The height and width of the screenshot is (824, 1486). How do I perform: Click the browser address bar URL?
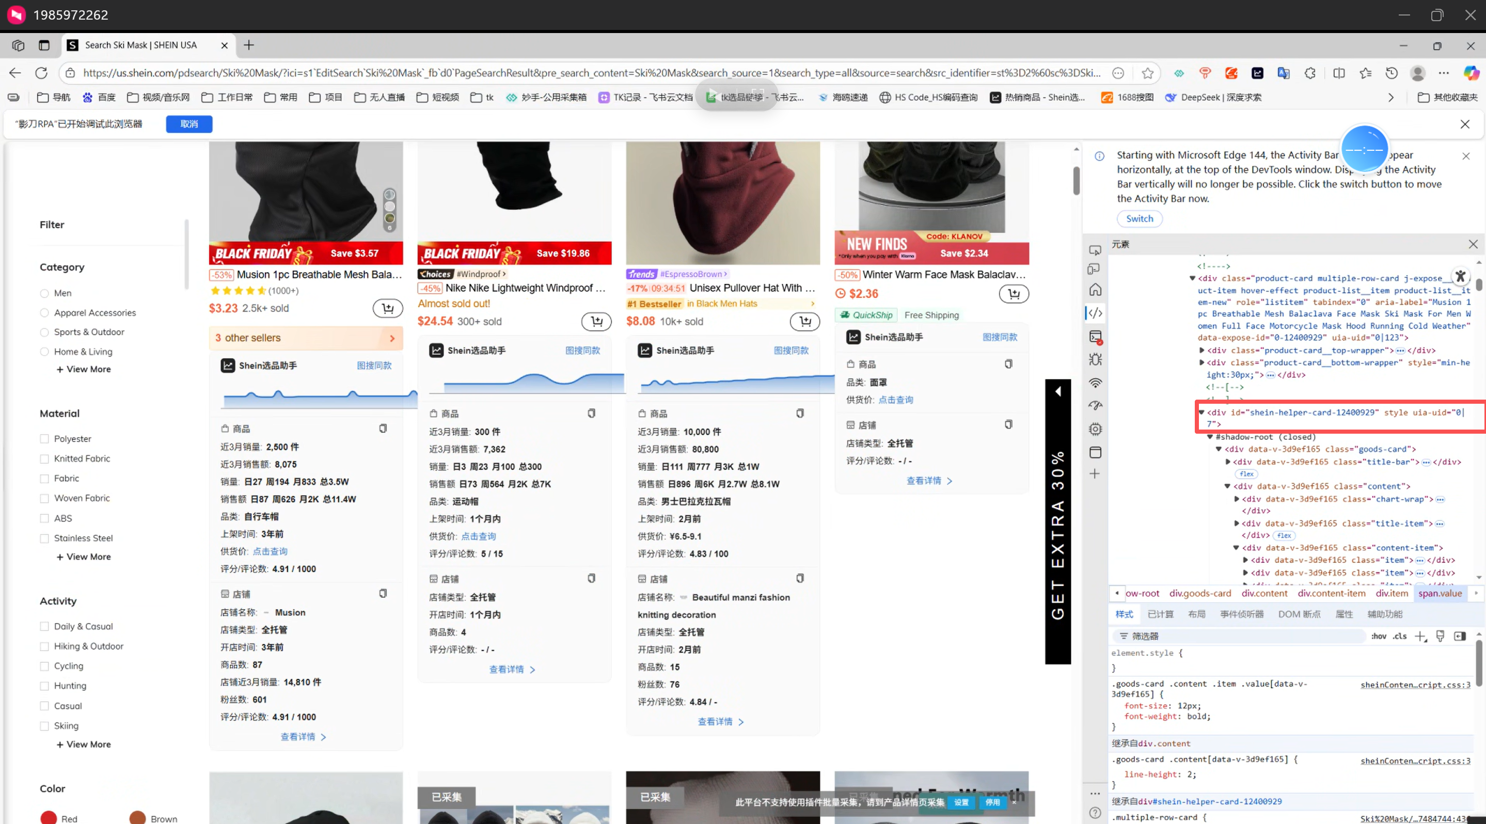pyautogui.click(x=591, y=73)
